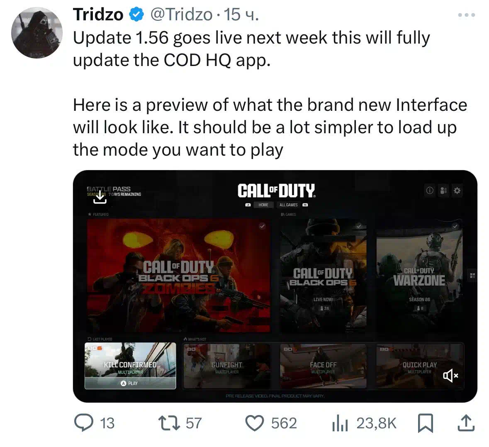
Task: Click the info icon in COD HQ
Action: click(x=430, y=191)
